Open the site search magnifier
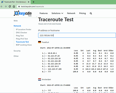The image size is (116, 93). tap(91, 13)
